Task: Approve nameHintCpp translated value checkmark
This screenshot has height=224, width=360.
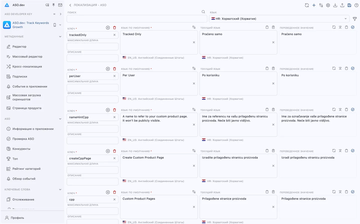Action: pyautogui.click(x=352, y=110)
